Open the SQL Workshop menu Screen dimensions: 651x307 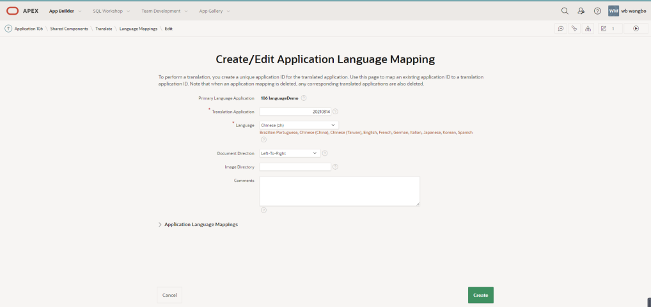111,11
